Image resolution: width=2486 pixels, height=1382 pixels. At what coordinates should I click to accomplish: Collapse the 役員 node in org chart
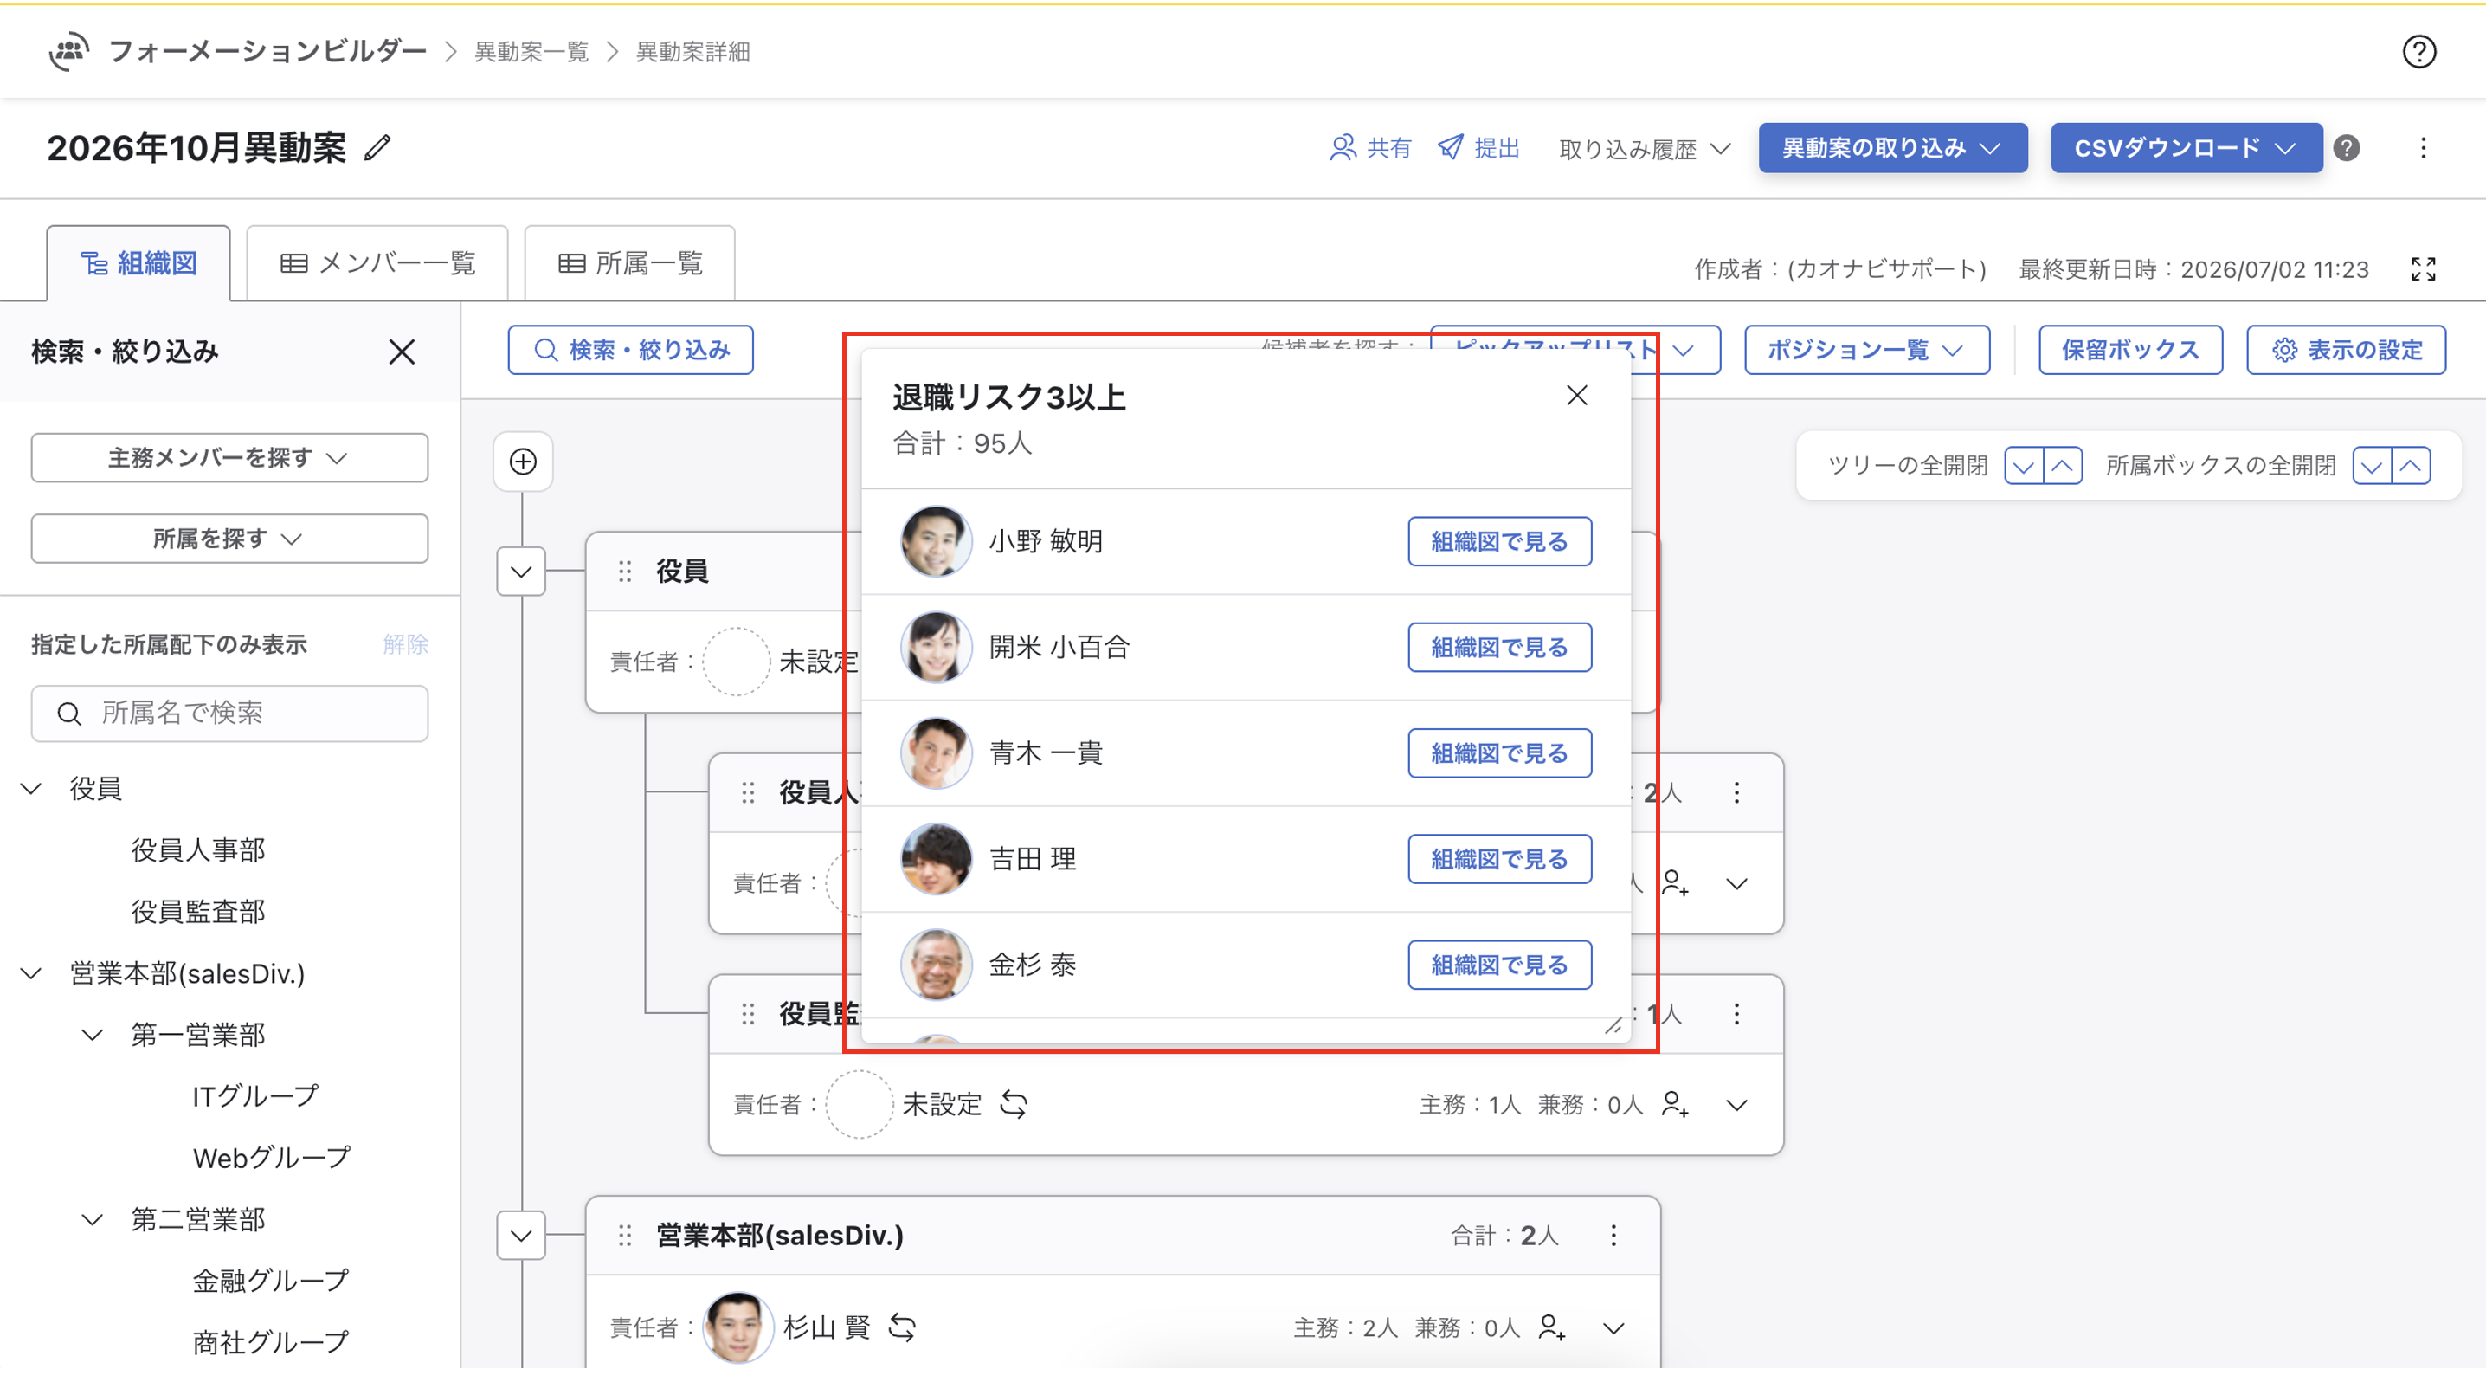click(521, 572)
